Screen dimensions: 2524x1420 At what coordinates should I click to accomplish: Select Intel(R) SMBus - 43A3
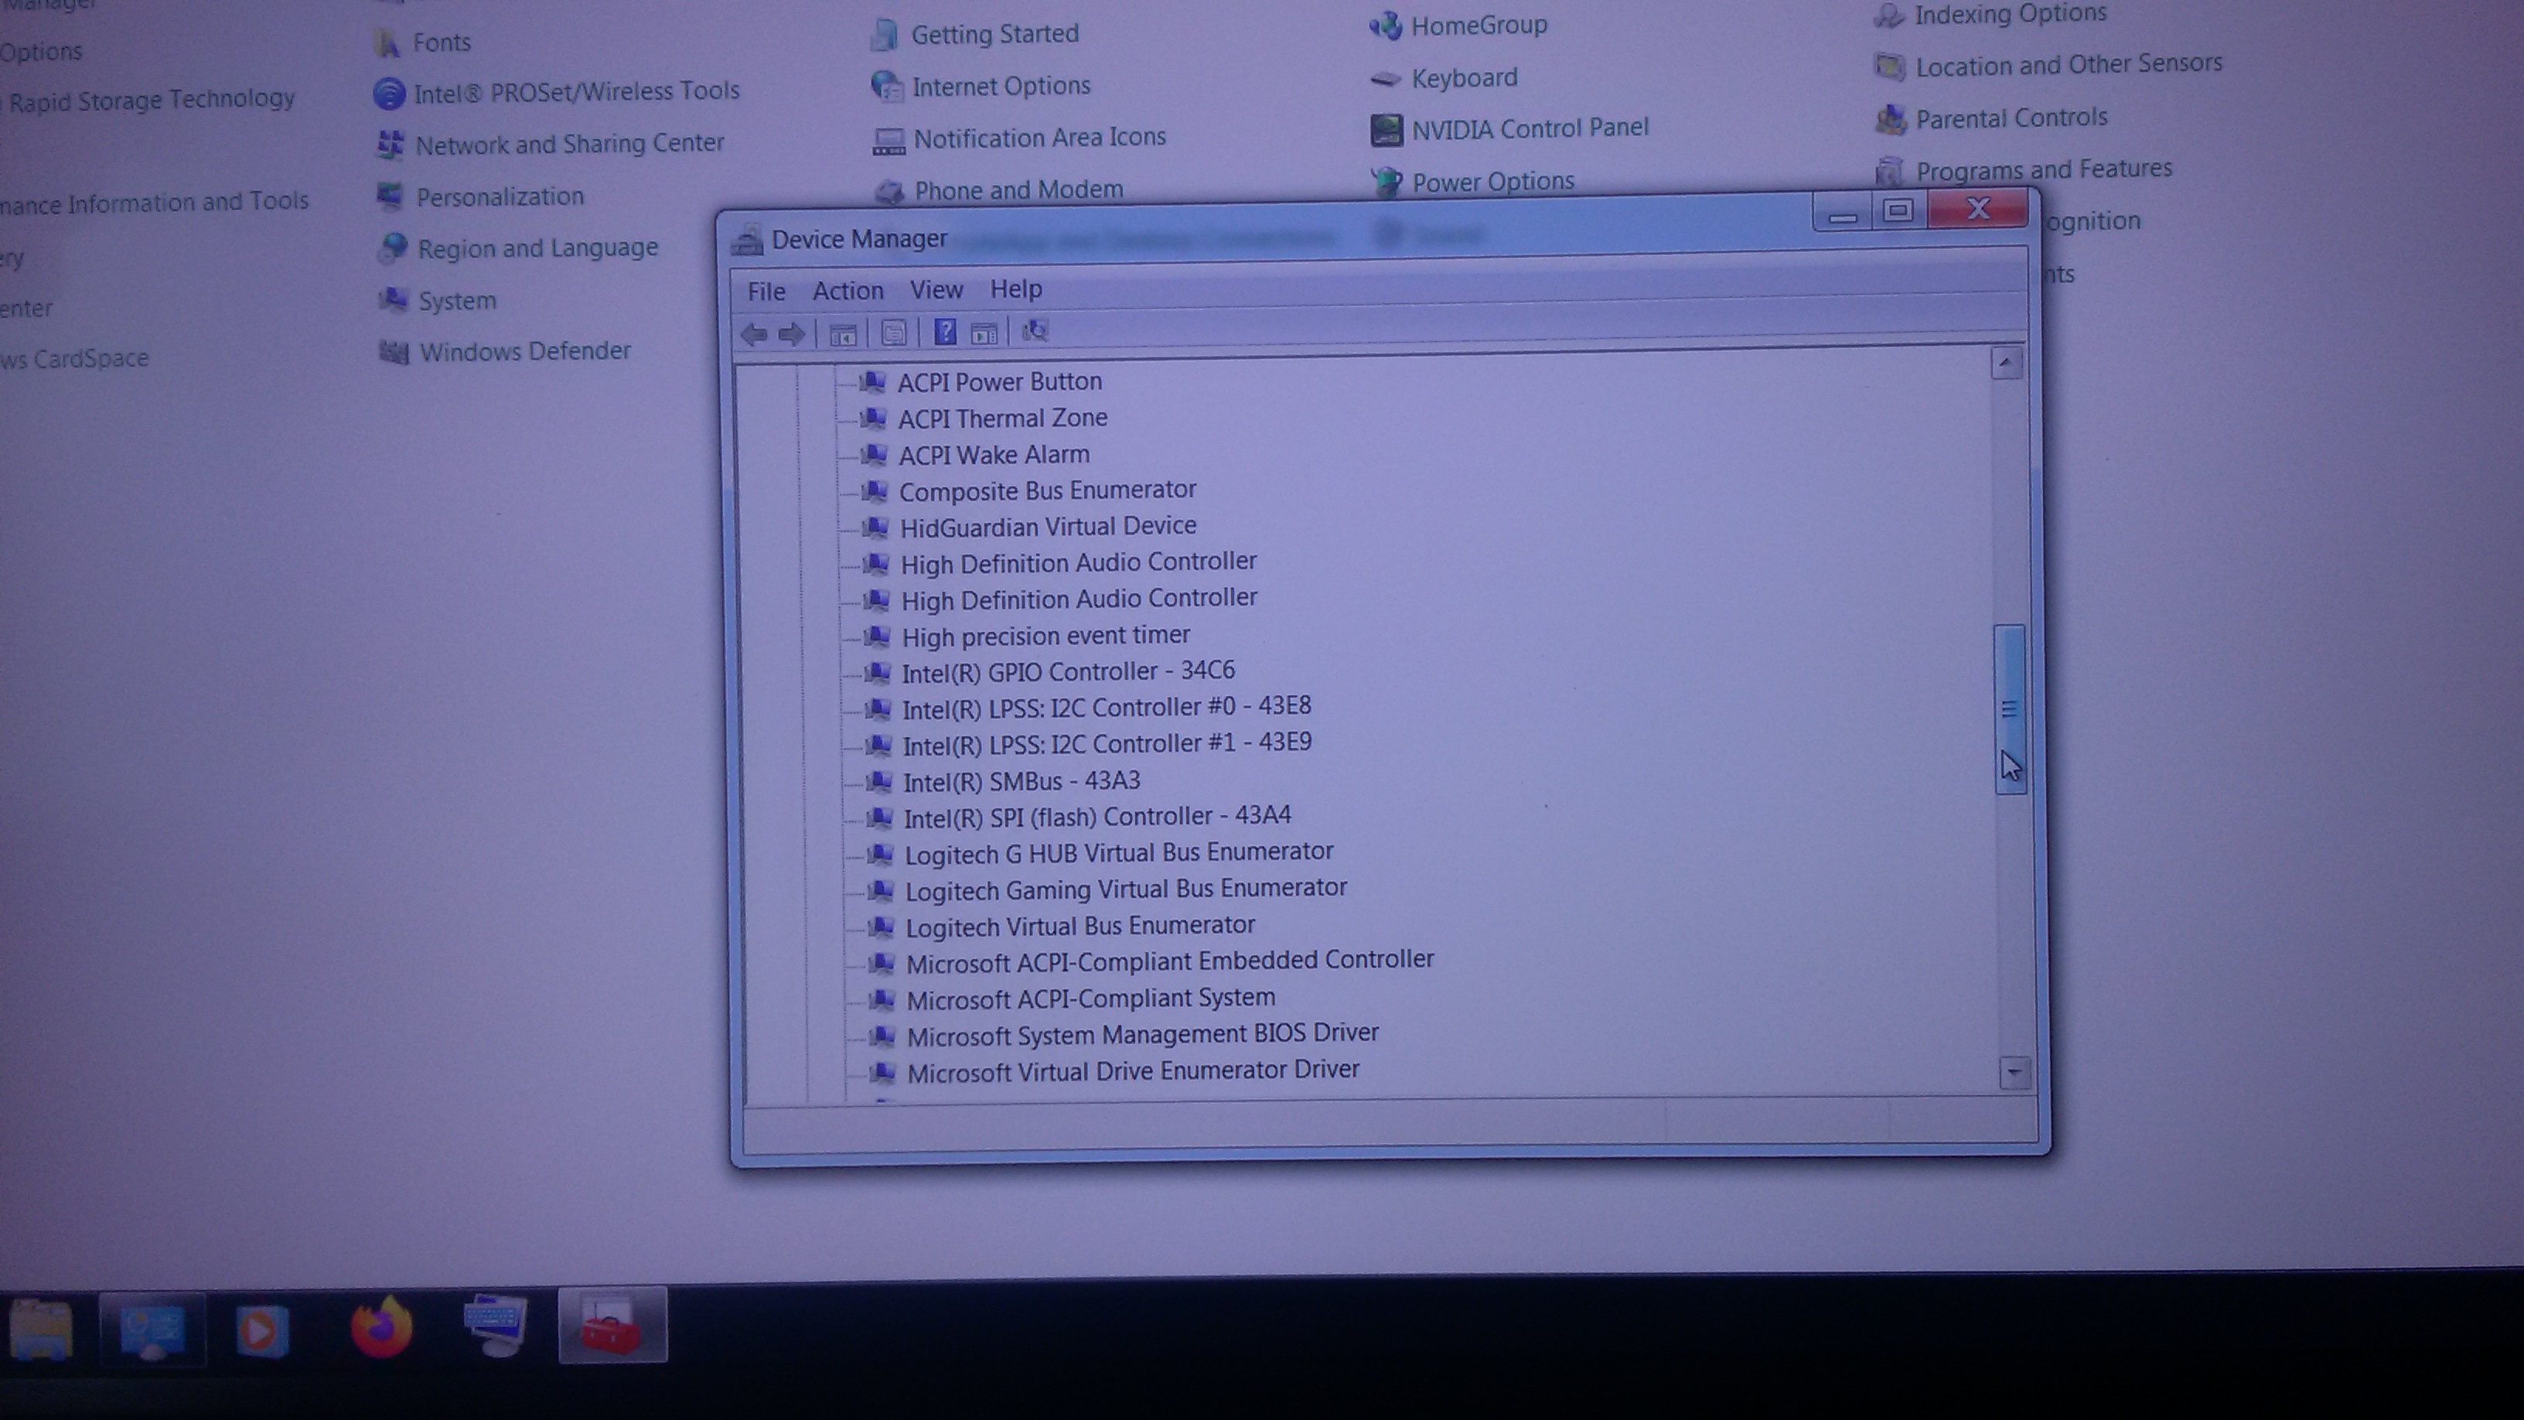pyautogui.click(x=1022, y=781)
